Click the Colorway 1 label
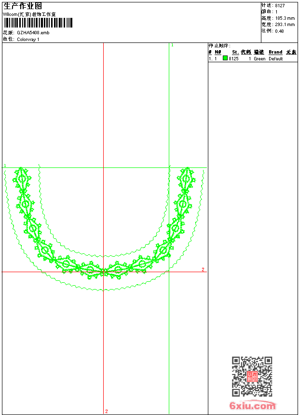Image resolution: width=299 pixels, height=415 pixels. (28, 39)
